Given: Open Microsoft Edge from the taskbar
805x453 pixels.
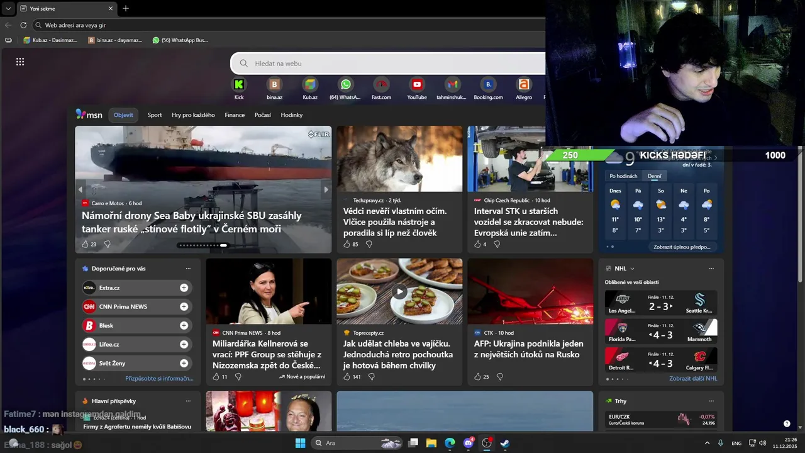Looking at the screenshot, I should (x=450, y=443).
